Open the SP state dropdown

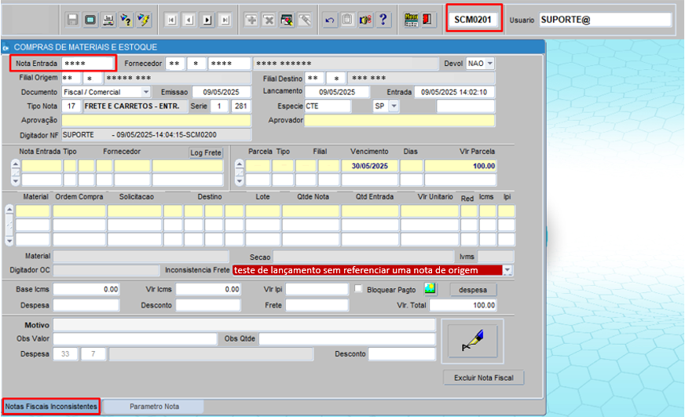click(x=394, y=106)
